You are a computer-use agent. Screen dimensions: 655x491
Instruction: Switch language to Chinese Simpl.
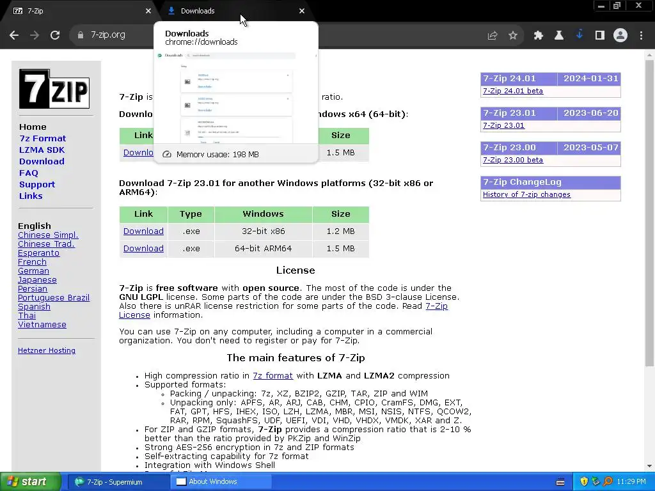pyautogui.click(x=48, y=235)
